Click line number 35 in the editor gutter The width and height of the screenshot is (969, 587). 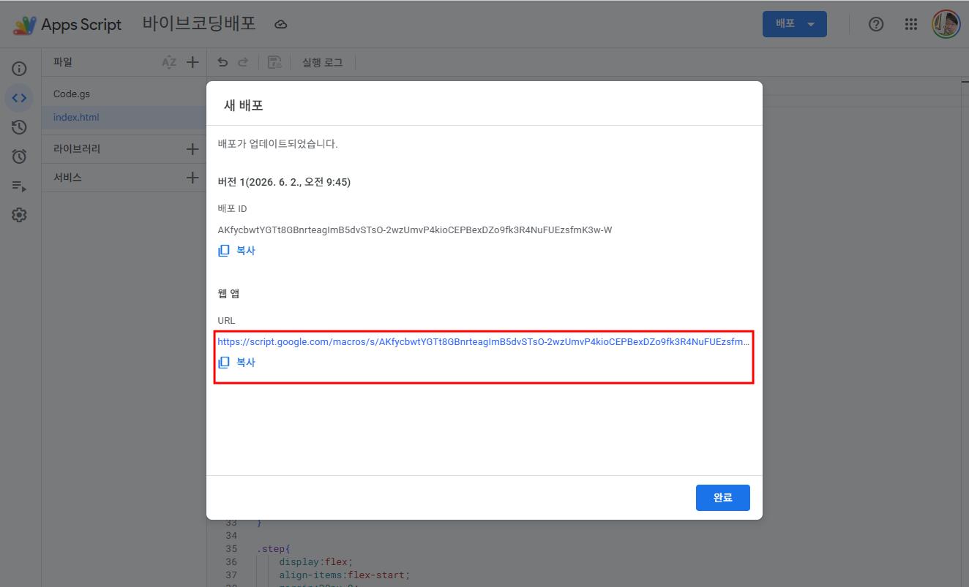point(231,549)
